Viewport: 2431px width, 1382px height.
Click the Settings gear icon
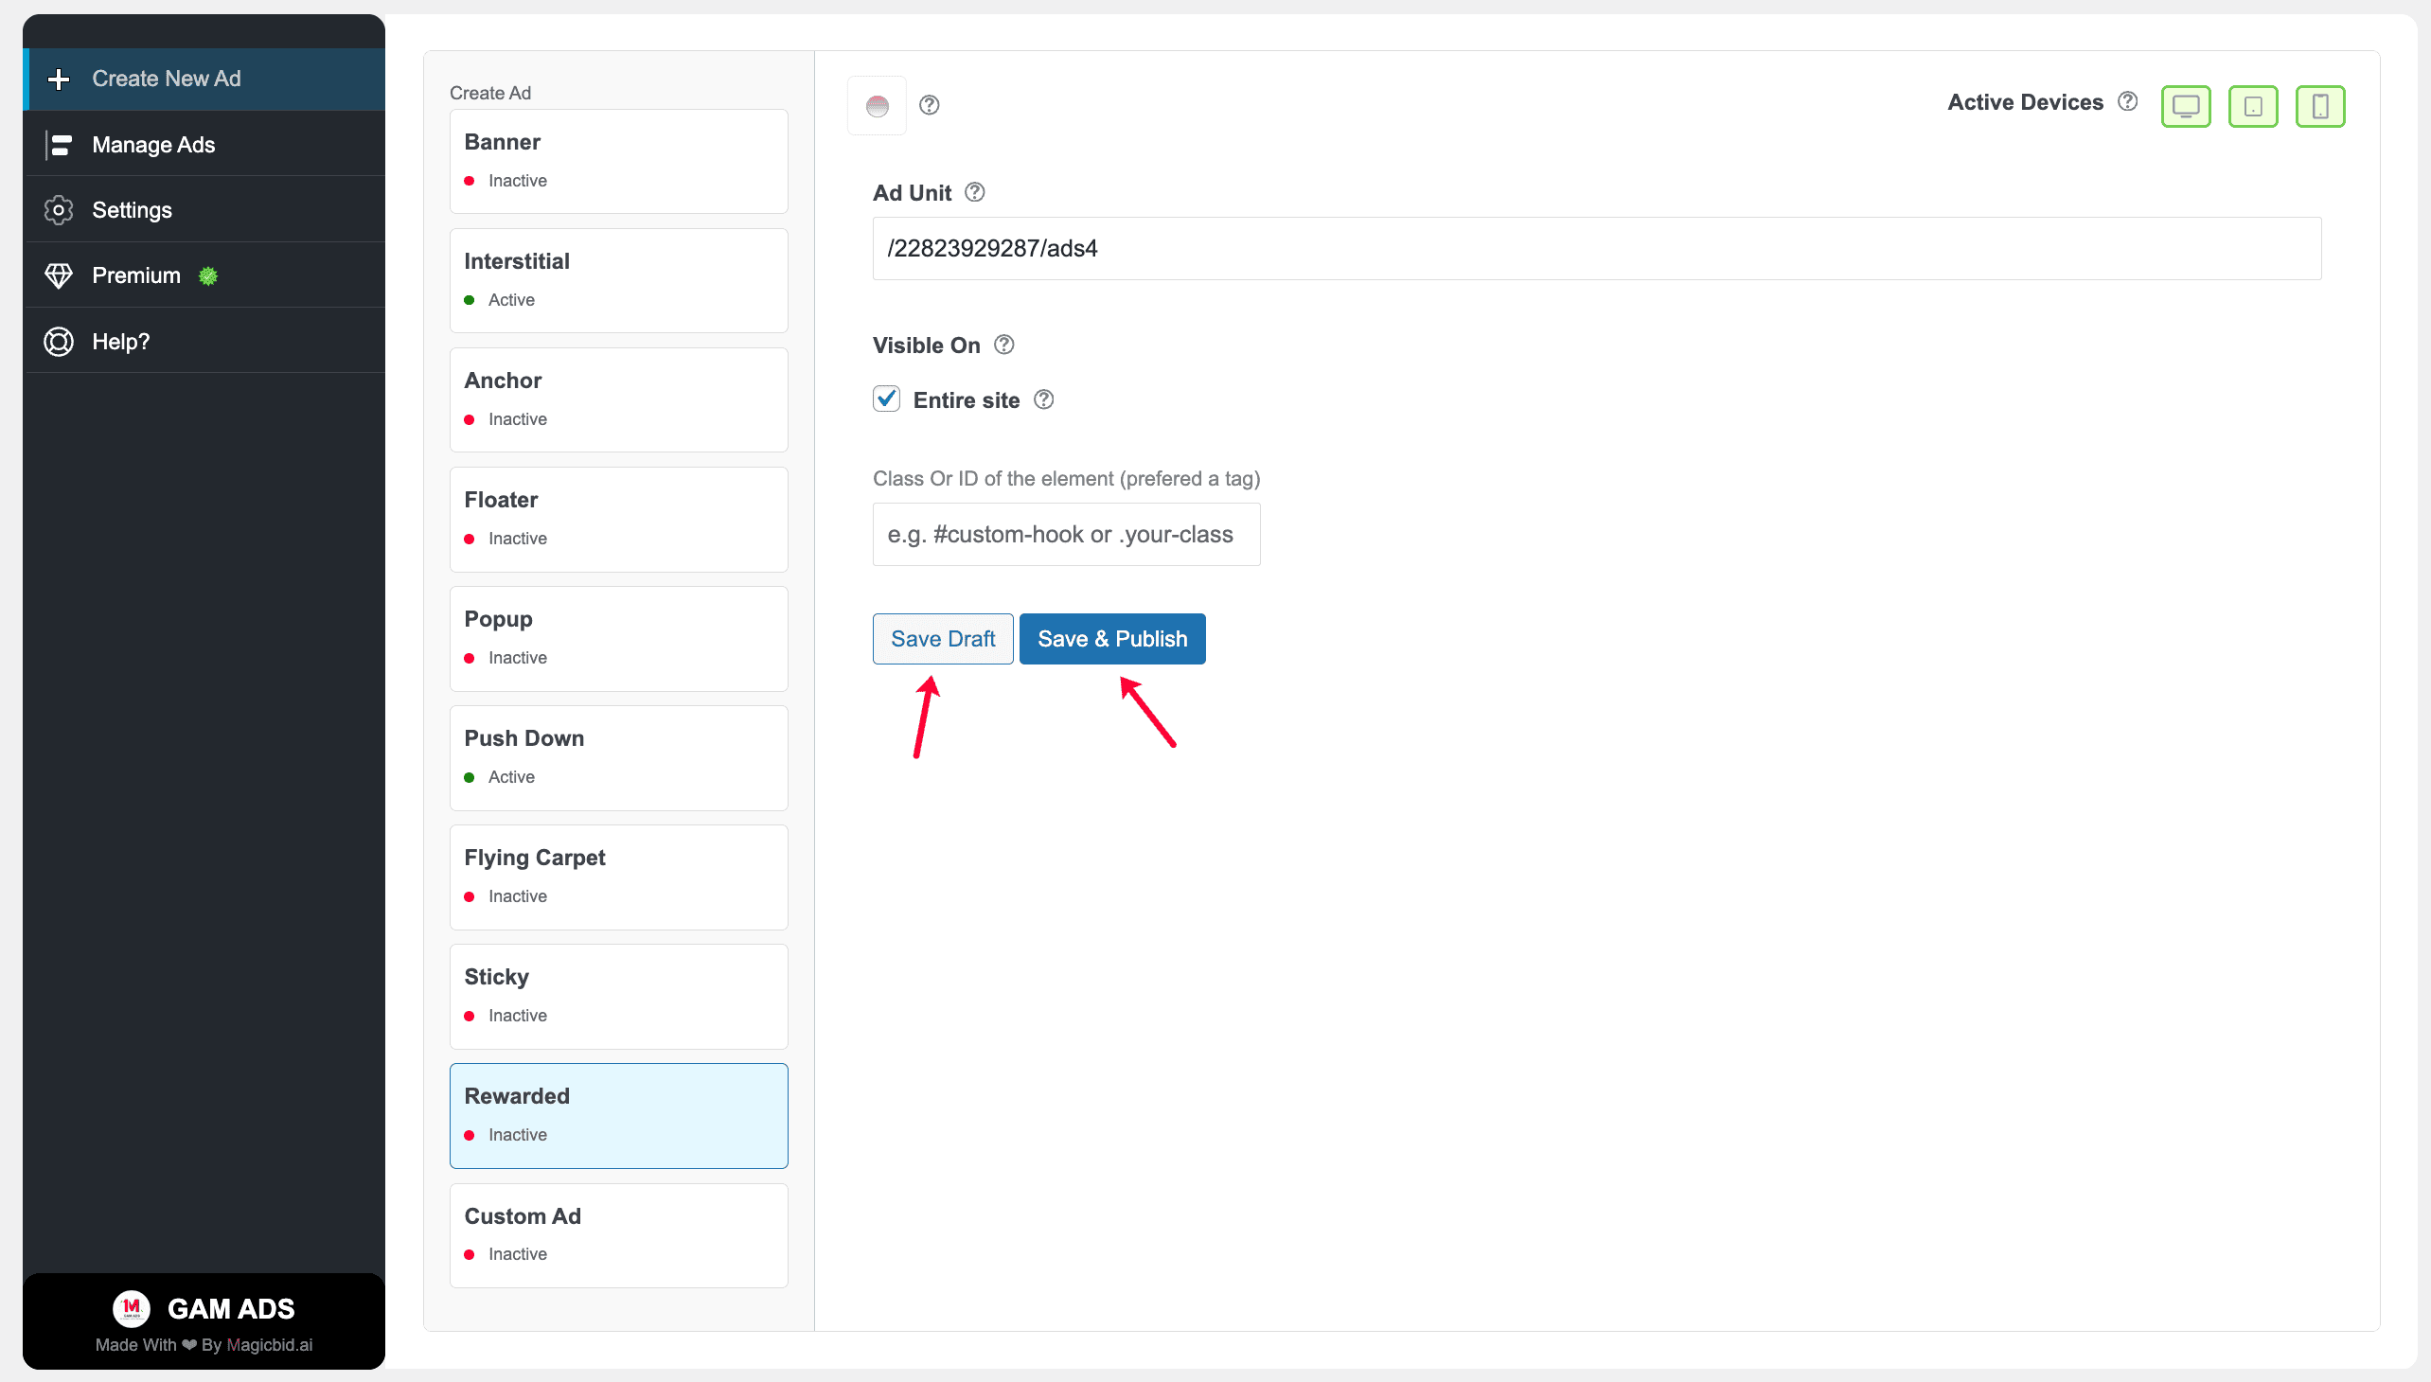59,210
